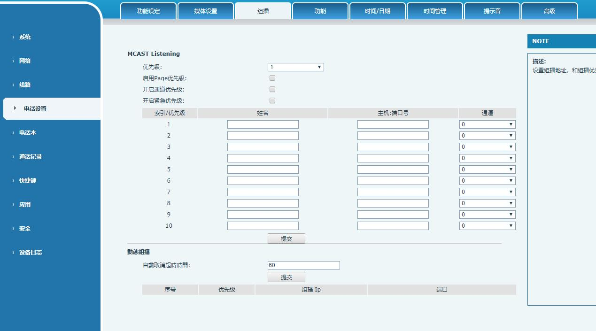The width and height of the screenshot is (596, 331).
Task: Open the 设备日志 sidebar section
Action: click(31, 253)
